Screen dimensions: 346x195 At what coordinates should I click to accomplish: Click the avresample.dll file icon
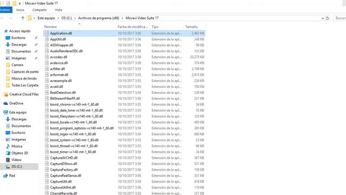46,81
